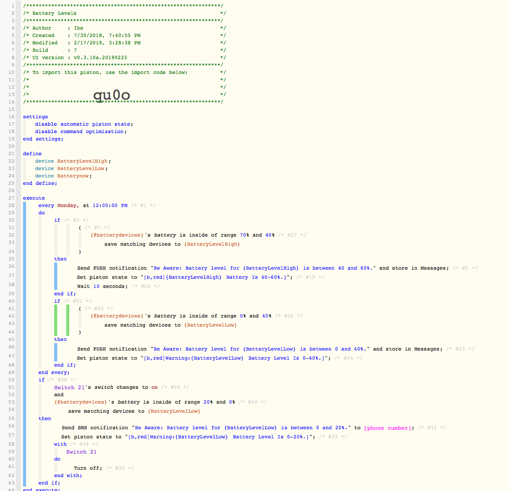Image resolution: width=513 pixels, height=491 pixels.
Task: Select the "Build : 7" comment line
Action: tap(124, 50)
